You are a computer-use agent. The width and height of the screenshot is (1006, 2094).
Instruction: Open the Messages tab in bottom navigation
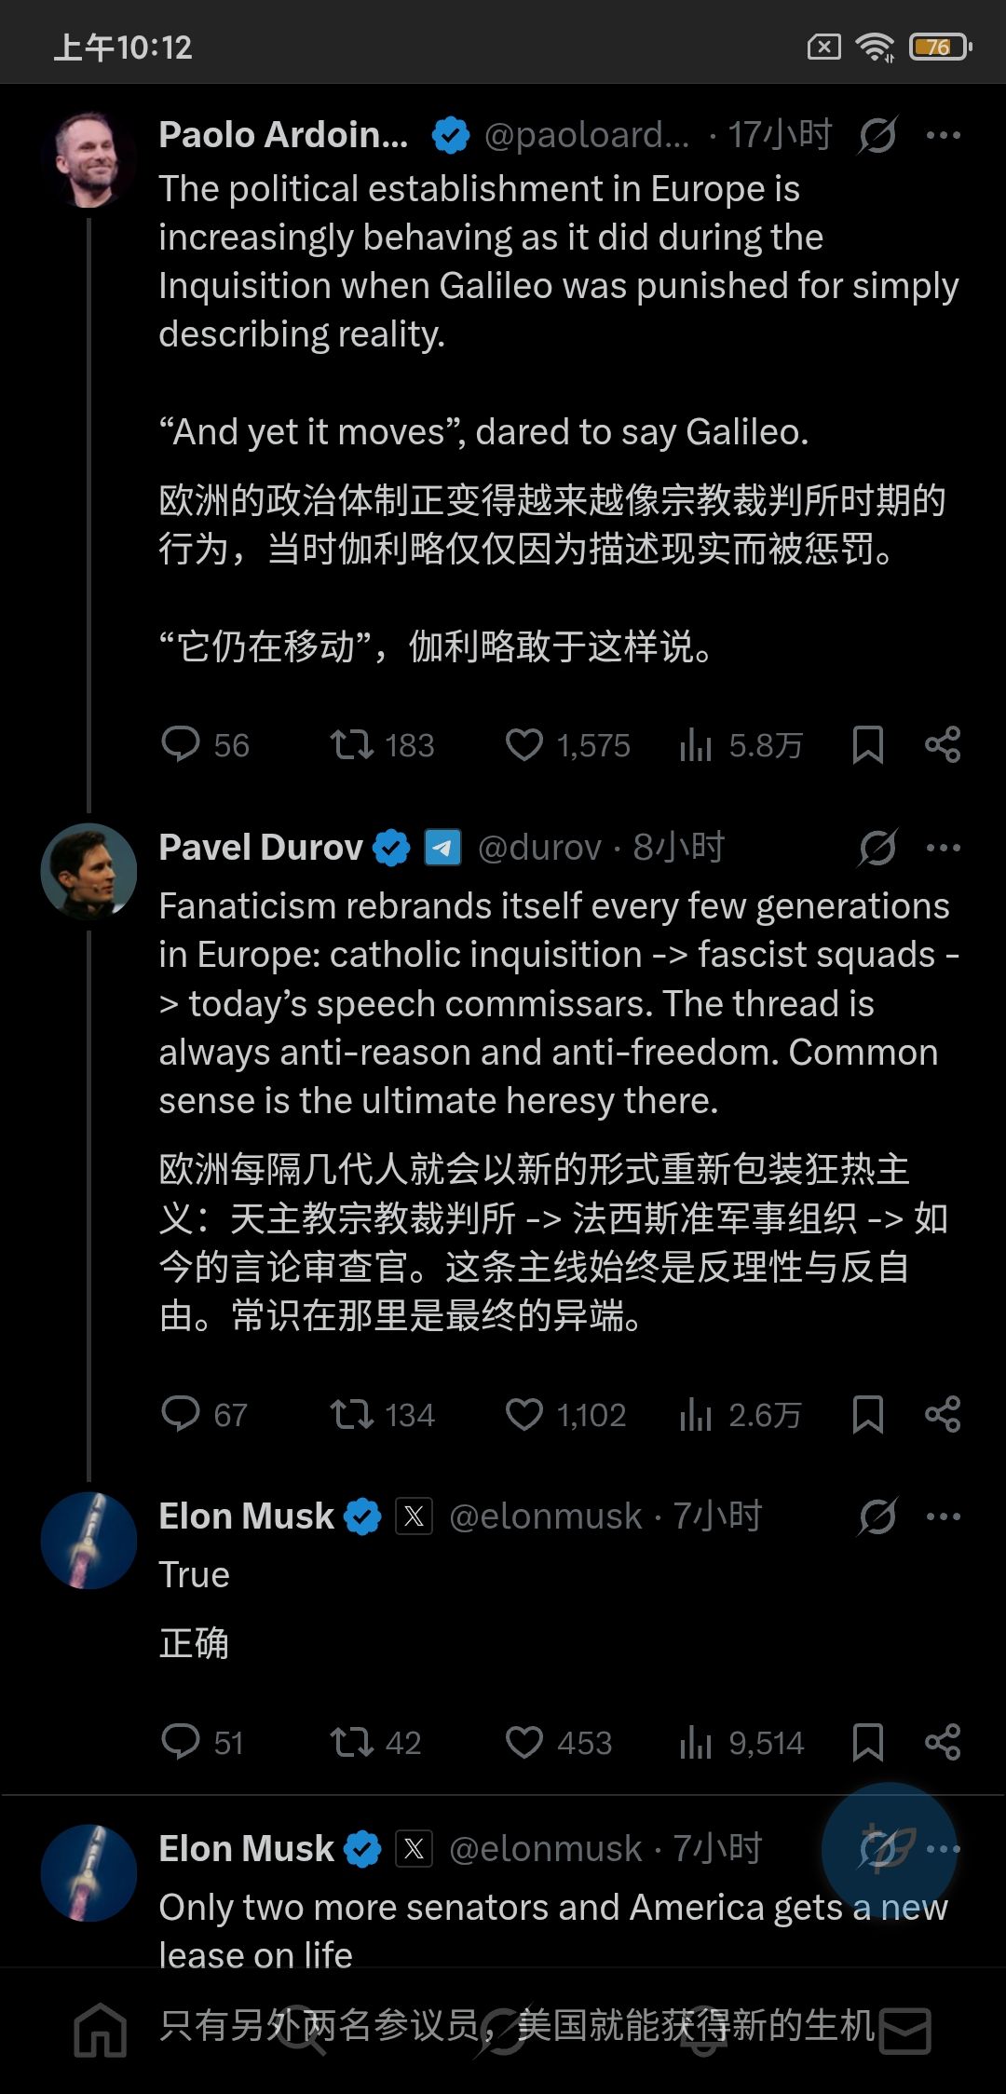coord(904,2029)
